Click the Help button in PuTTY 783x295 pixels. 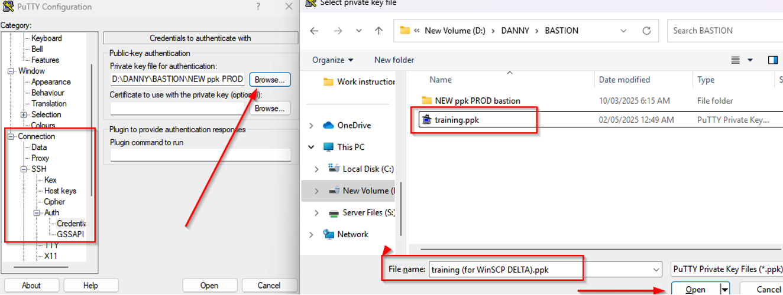(90, 285)
